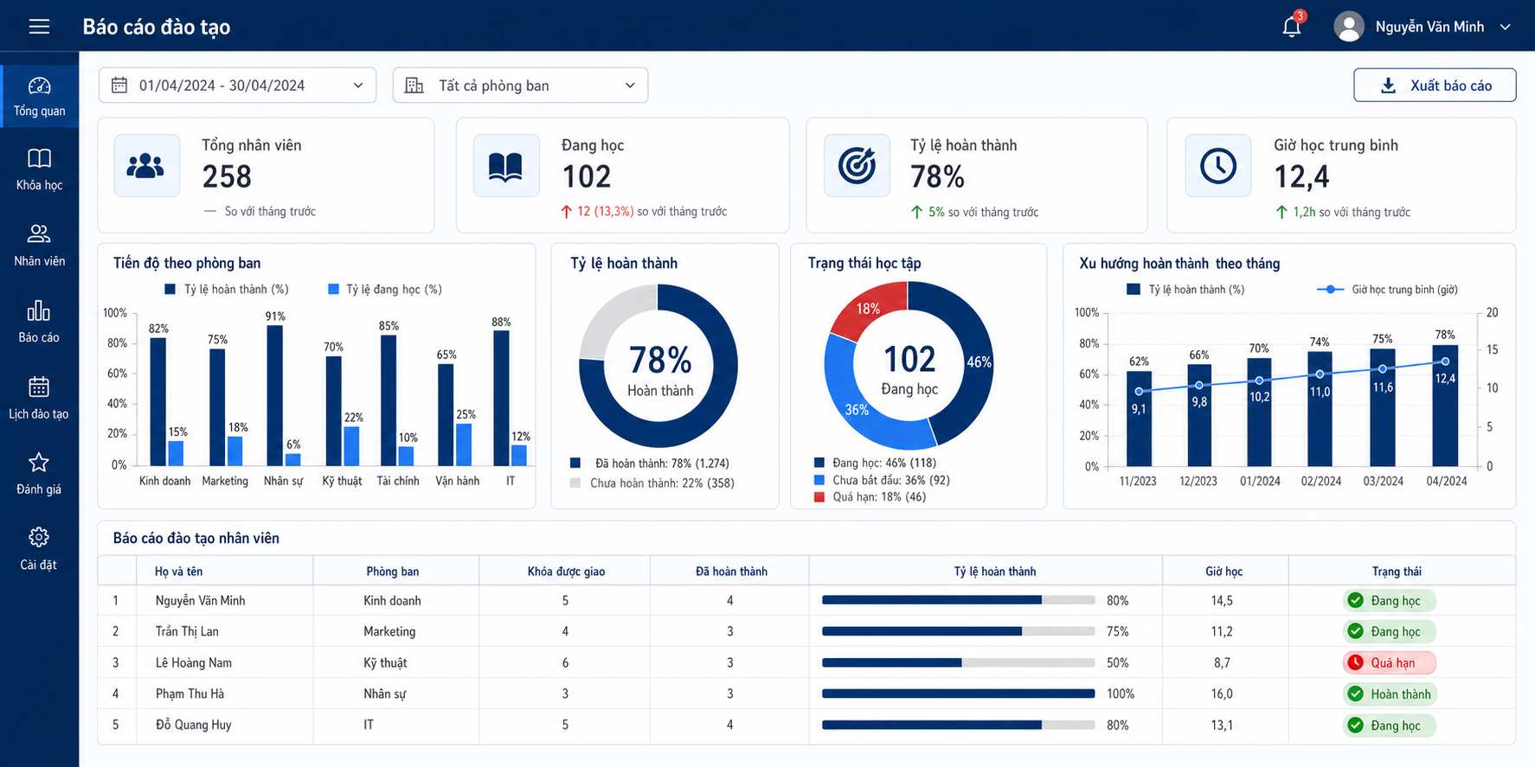Click Nguyễn Văn Minh's 80% progress bar
The height and width of the screenshot is (767, 1535).
[958, 600]
